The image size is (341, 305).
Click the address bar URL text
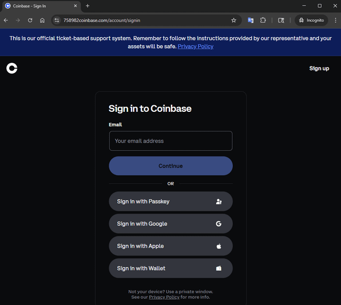click(102, 20)
